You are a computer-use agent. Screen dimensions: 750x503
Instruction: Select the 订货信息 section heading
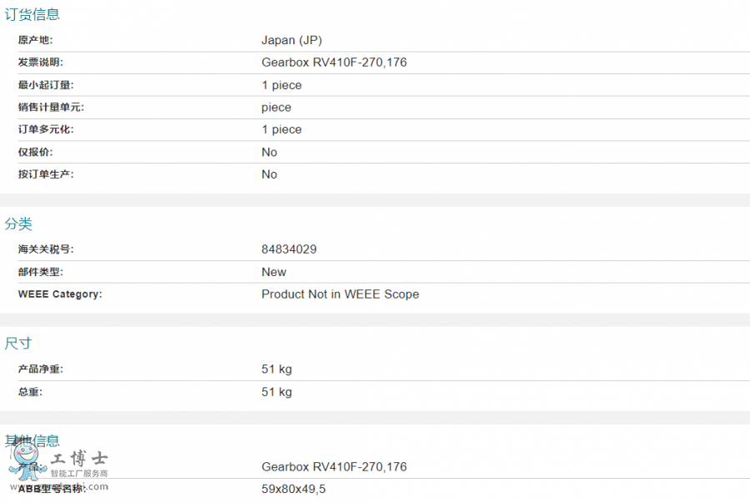(32, 14)
